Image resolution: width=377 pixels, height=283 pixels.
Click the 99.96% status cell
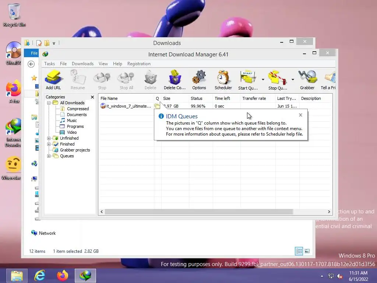198,106
